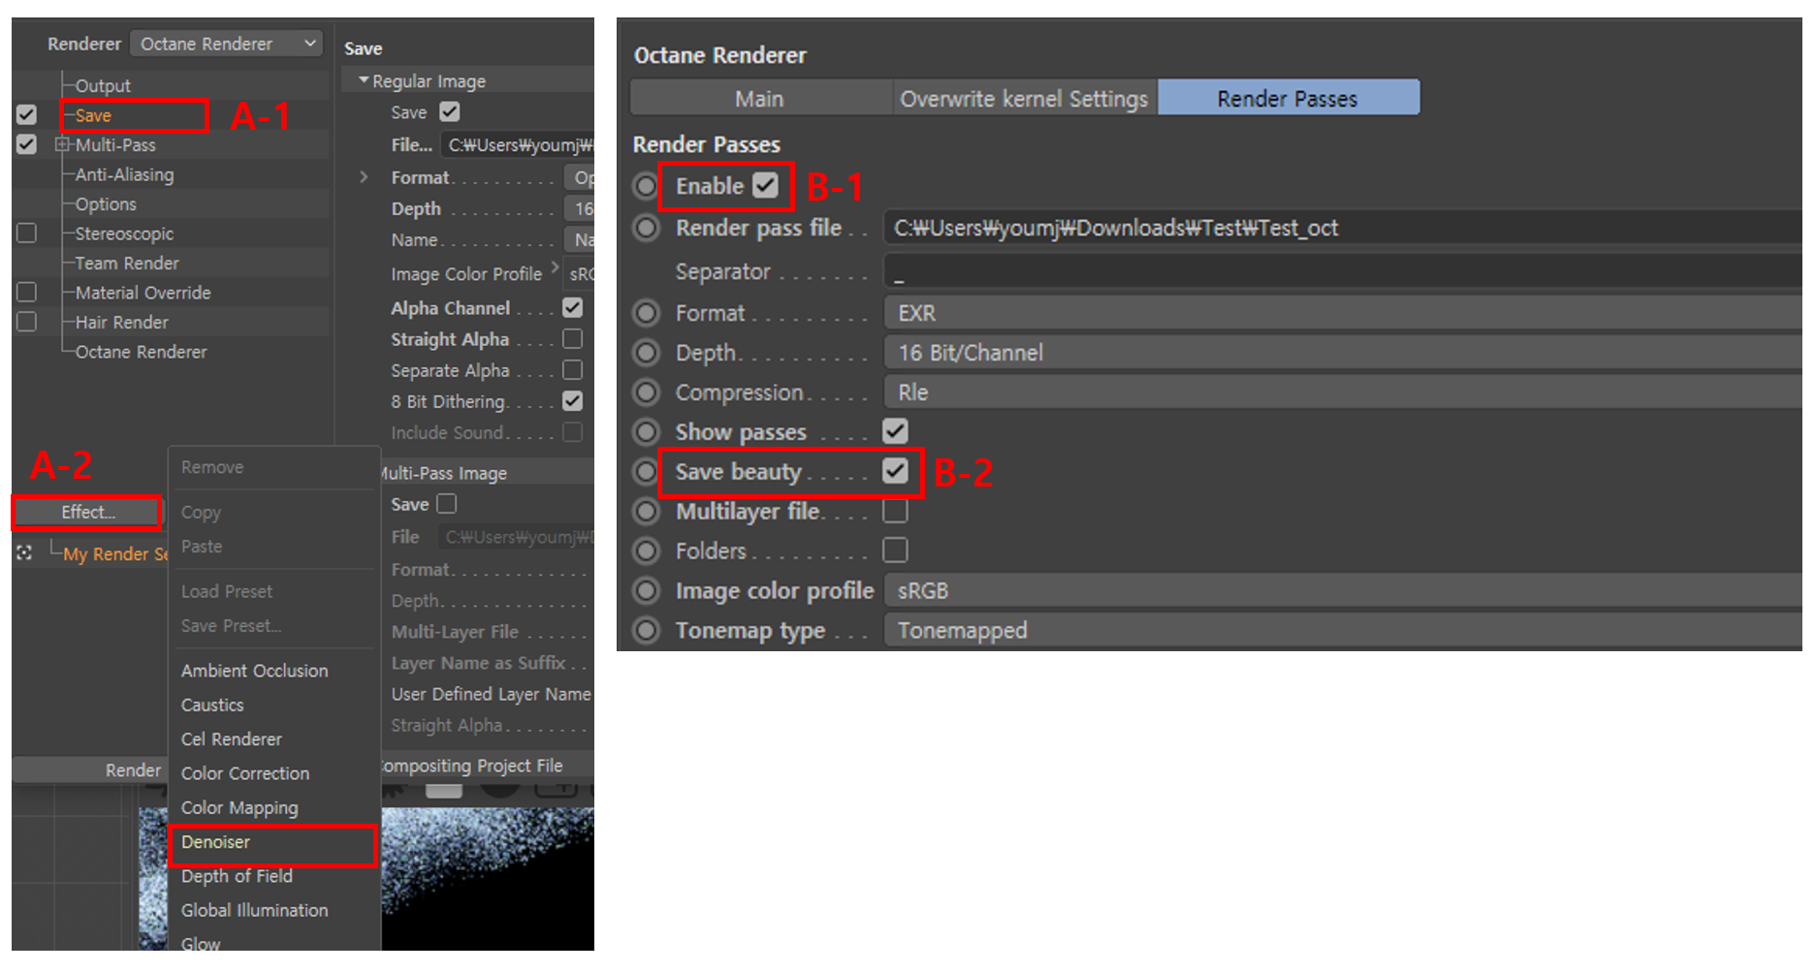Select Hair Render in the settings tree
Screen dimensions: 1815x972
121,322
